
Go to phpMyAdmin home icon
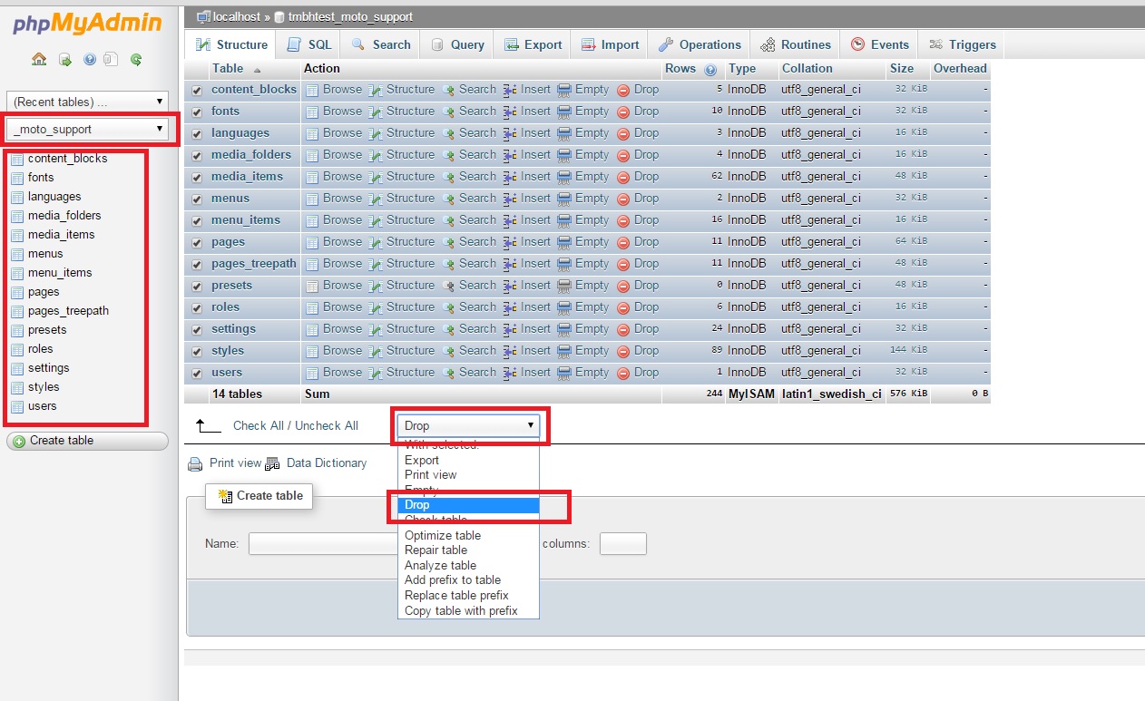(39, 60)
